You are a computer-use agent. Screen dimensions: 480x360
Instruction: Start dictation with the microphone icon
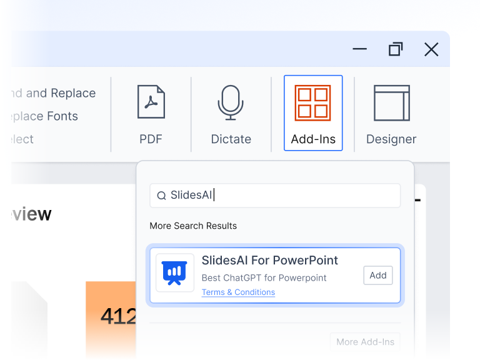tap(231, 102)
